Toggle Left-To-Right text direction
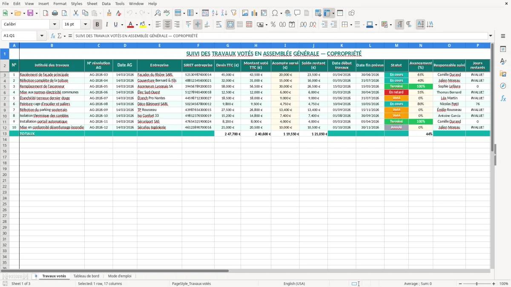This screenshot has height=287, width=511. click(x=399, y=25)
